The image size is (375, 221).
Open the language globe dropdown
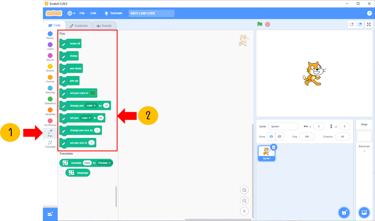[x=71, y=13]
